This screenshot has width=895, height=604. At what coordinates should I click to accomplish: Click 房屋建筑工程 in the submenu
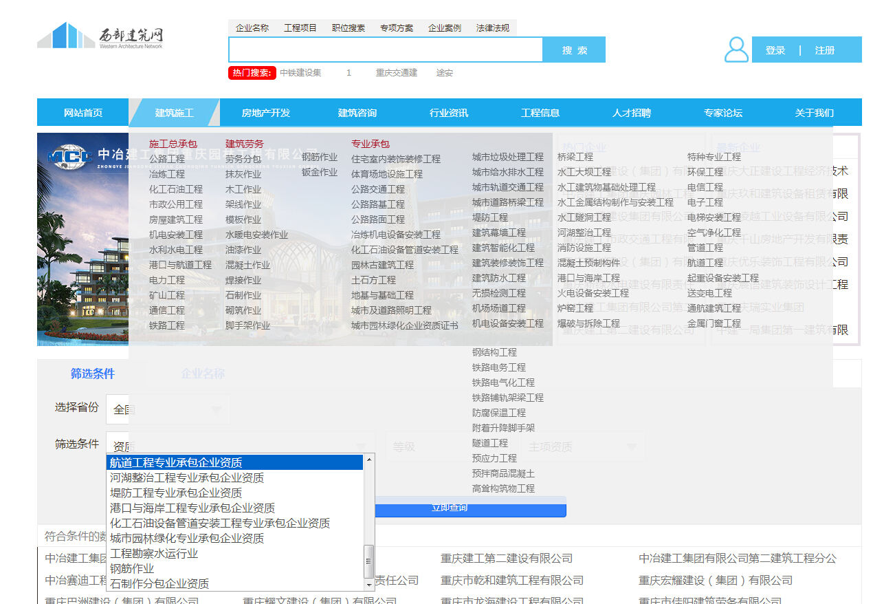[x=176, y=219]
